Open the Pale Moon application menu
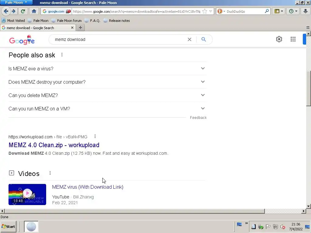This screenshot has height=233, width=311. tap(16, 2)
